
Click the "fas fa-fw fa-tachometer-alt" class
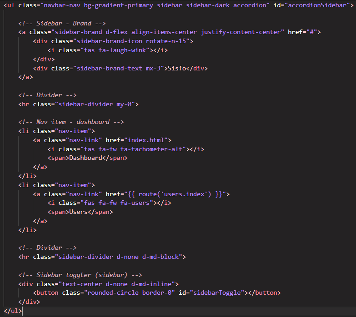tap(133, 149)
